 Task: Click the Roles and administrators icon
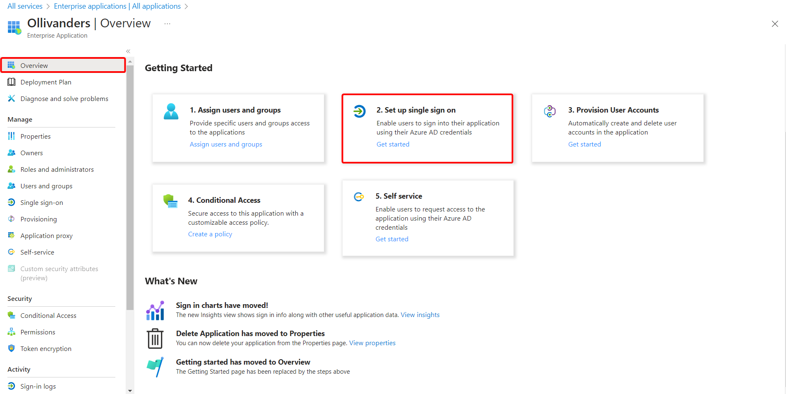click(x=11, y=169)
